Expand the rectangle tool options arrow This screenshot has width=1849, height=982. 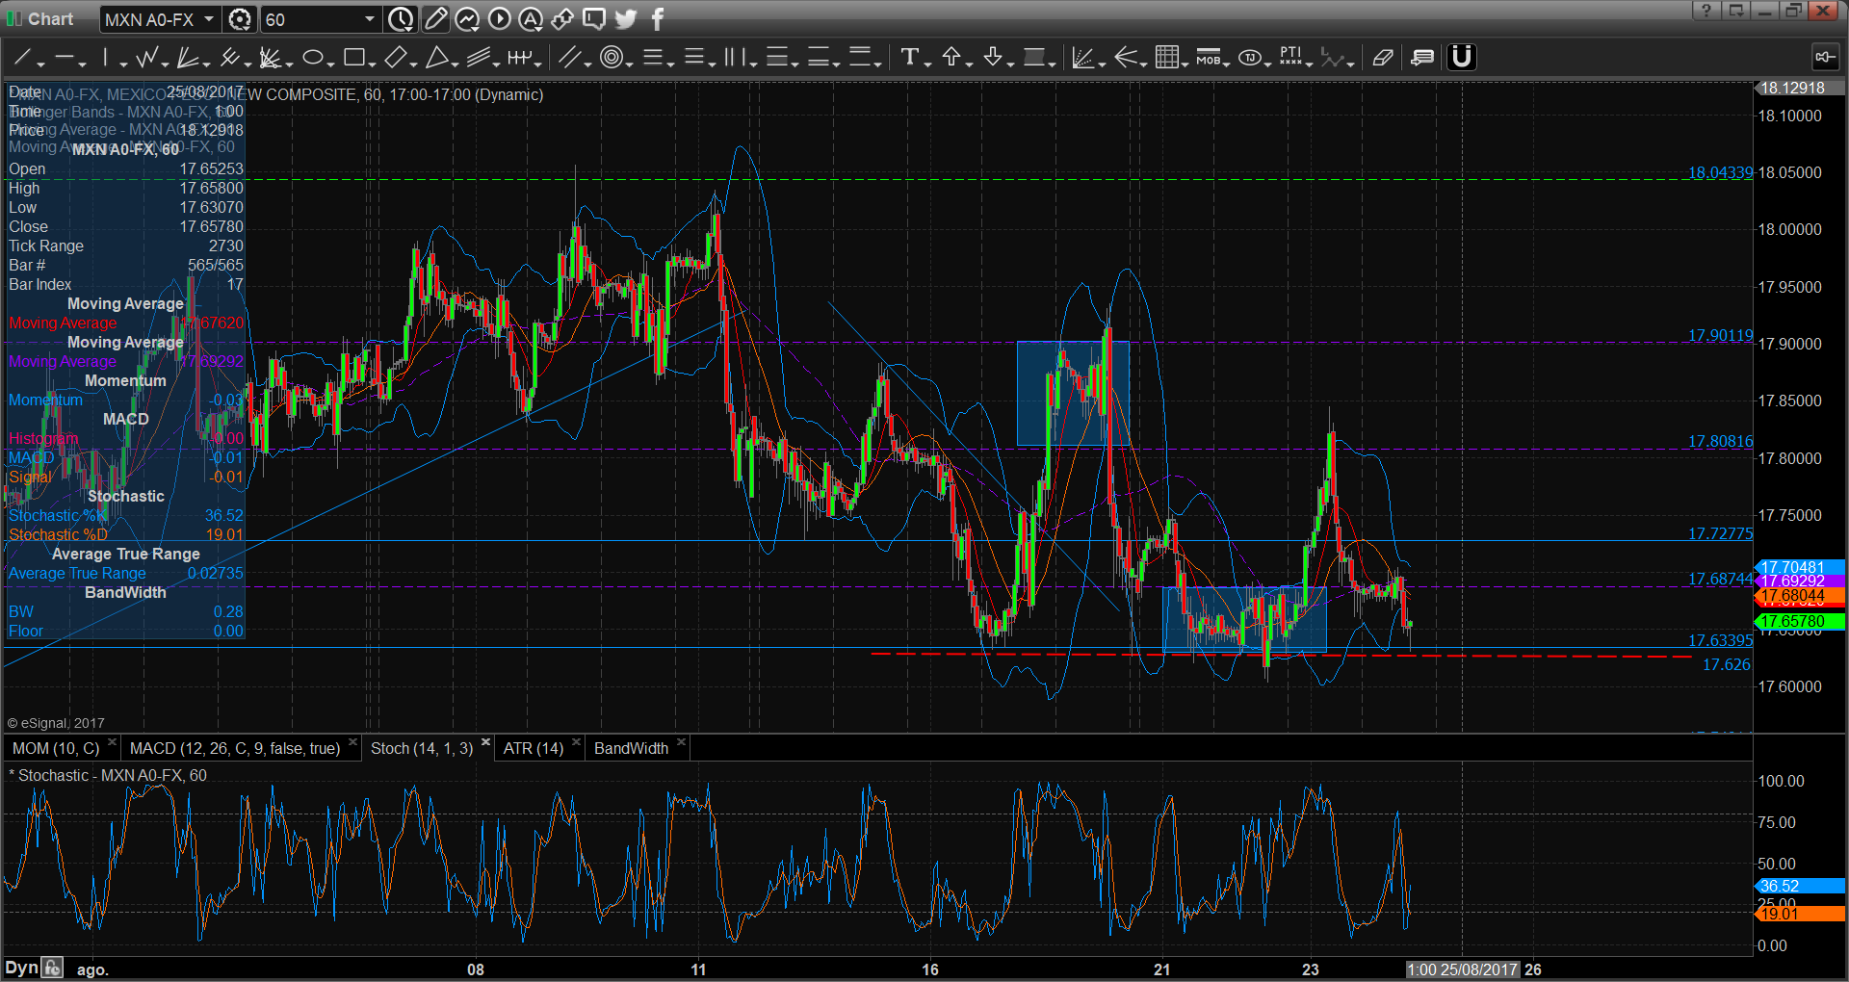372,64
